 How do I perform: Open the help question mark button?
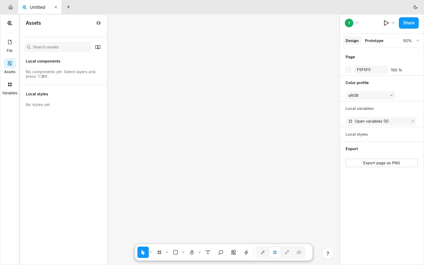click(328, 254)
